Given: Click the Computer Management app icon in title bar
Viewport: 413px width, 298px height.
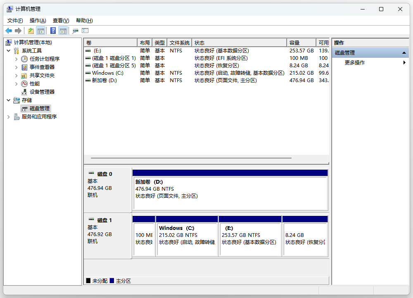Looking at the screenshot, I should 10,9.
